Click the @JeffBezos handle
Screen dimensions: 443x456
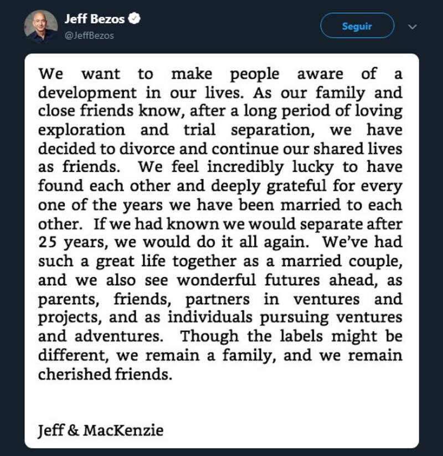(x=89, y=35)
